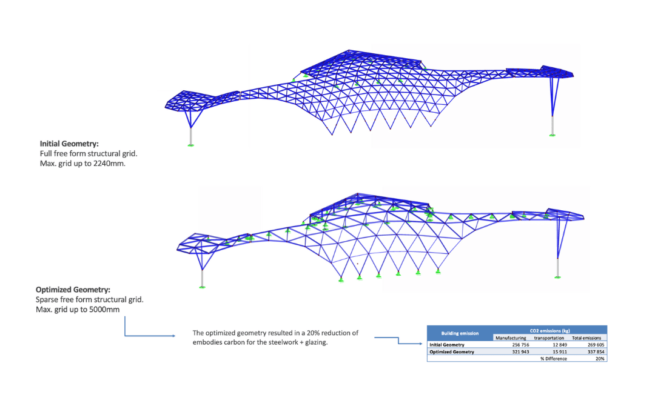This screenshot has width=655, height=409.
Task: Select the 'Optimized Geometry:' bold heading
Action: coord(73,290)
